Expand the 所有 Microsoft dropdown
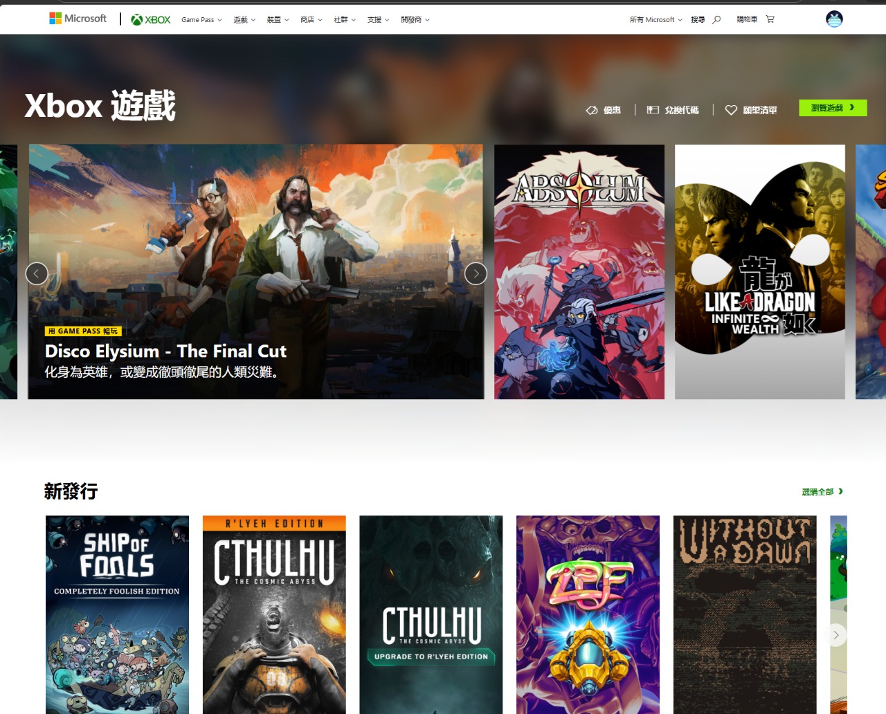The image size is (886, 714). [656, 20]
